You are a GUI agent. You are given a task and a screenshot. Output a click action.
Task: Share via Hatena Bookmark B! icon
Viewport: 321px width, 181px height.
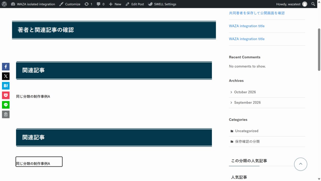(6, 86)
